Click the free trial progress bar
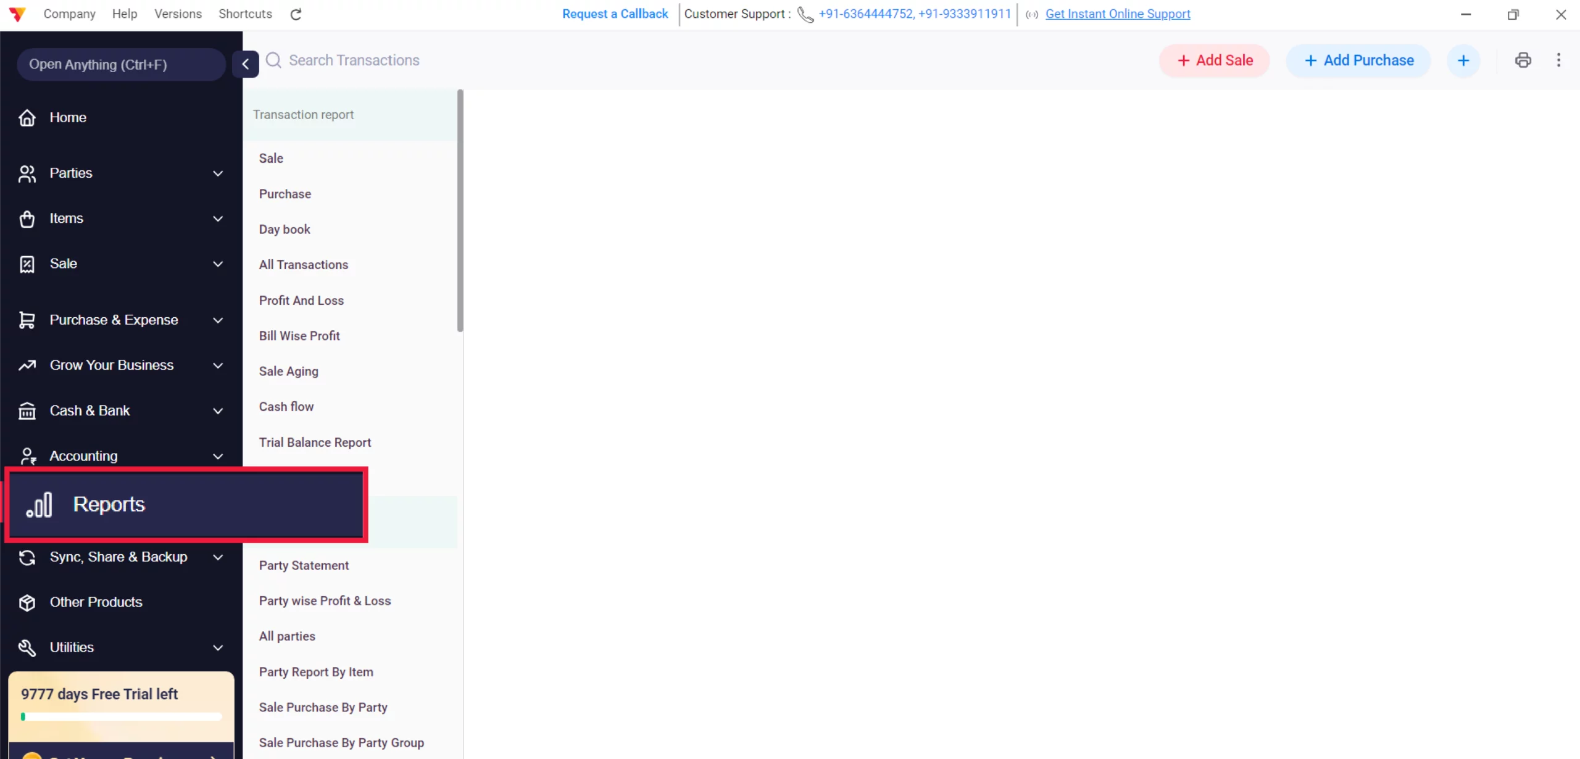Image resolution: width=1580 pixels, height=759 pixels. pos(121,716)
